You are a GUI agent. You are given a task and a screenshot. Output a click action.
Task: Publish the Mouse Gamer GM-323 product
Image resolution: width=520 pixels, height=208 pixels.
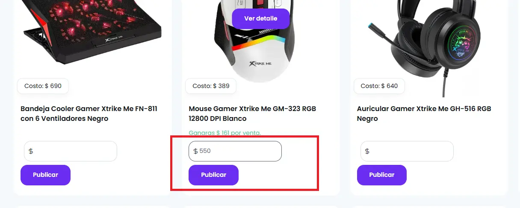click(x=213, y=175)
